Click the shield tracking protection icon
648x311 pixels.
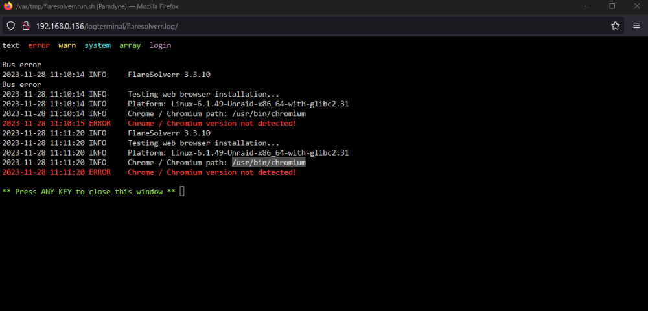tap(11, 26)
